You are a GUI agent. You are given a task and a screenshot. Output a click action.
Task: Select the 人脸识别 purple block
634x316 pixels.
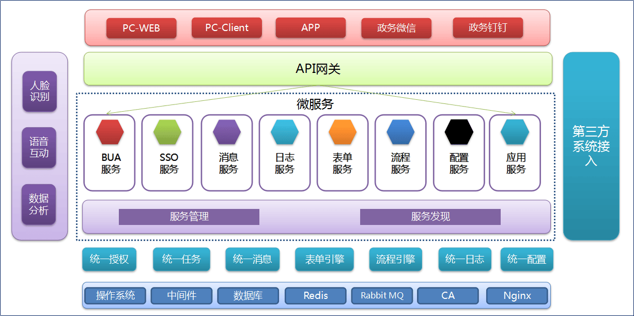pyautogui.click(x=39, y=91)
